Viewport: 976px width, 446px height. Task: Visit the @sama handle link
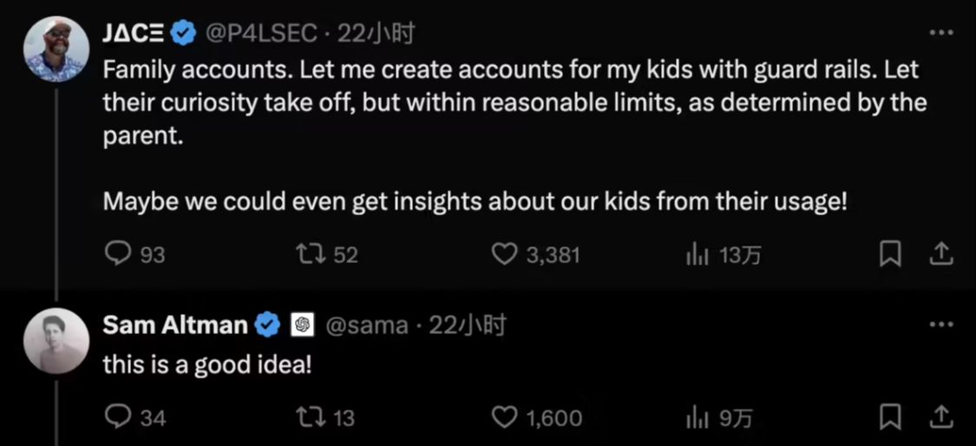pyautogui.click(x=366, y=325)
